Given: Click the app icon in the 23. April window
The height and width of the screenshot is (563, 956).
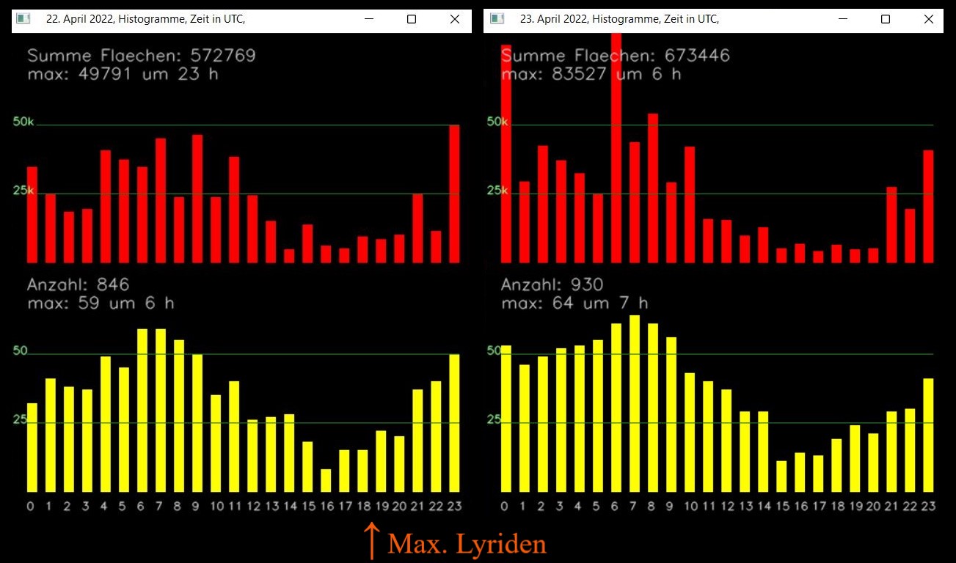Looking at the screenshot, I should tap(497, 19).
